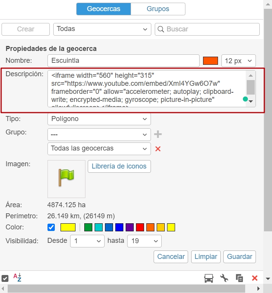Image resolution: width=272 pixels, height=293 pixels.
Task: Click the Cancelar button
Action: point(171,257)
